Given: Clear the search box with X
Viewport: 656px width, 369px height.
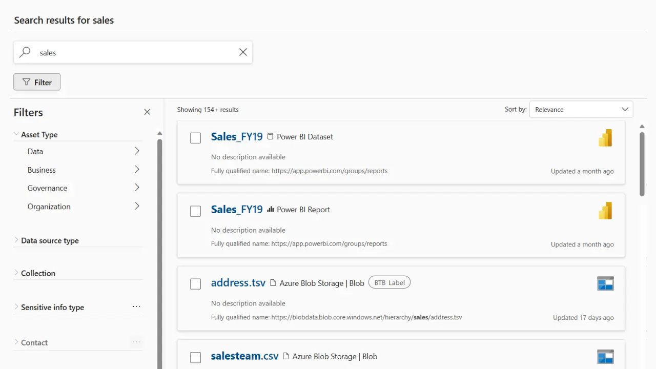Looking at the screenshot, I should tap(243, 52).
